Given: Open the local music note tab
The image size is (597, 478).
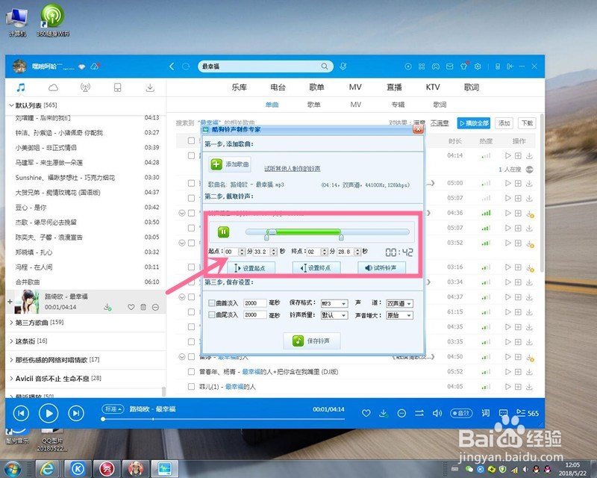Looking at the screenshot, I should point(21,87).
